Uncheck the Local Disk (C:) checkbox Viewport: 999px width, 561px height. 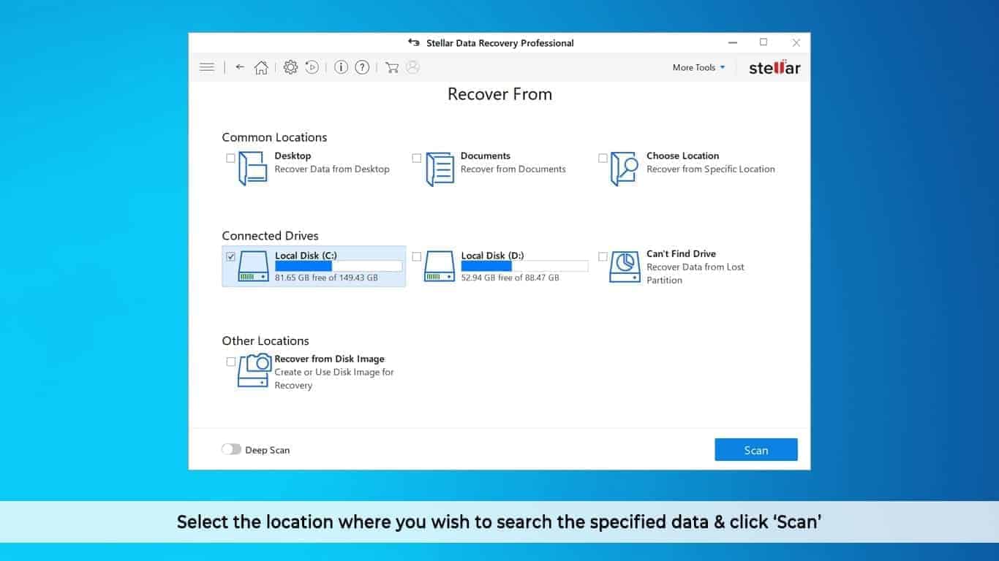[231, 257]
